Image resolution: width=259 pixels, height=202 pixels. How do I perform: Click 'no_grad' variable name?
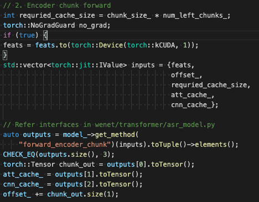(x=93, y=25)
